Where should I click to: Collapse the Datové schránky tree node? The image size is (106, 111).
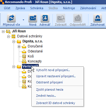[x=8, y=37]
